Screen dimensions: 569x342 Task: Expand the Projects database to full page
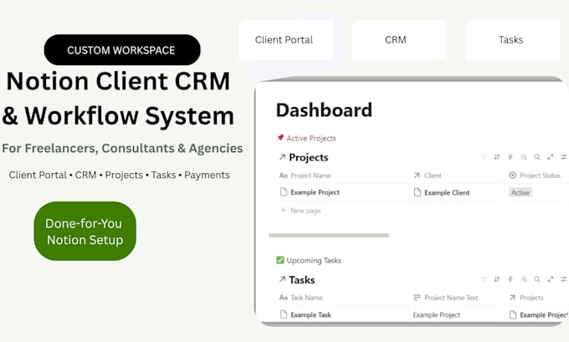point(551,157)
